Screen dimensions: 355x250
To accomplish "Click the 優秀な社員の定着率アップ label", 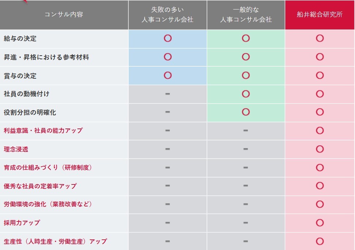I will (40, 186).
